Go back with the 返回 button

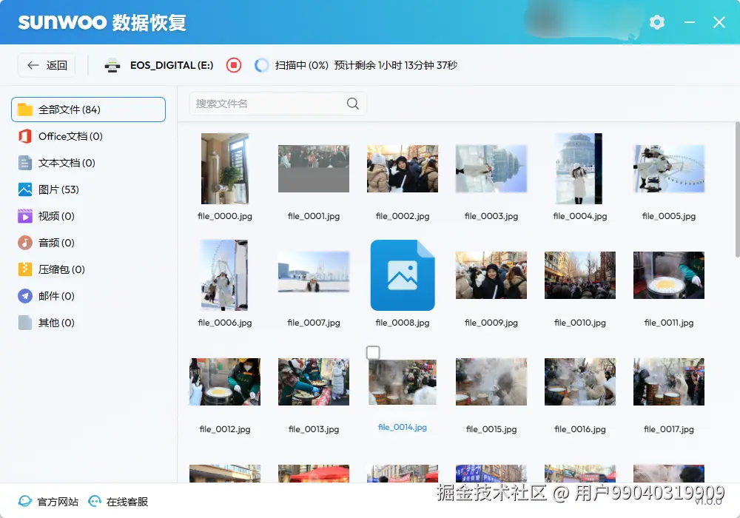click(46, 65)
